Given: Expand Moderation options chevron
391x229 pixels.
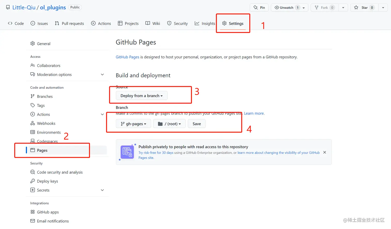Looking at the screenshot, I should [102, 74].
